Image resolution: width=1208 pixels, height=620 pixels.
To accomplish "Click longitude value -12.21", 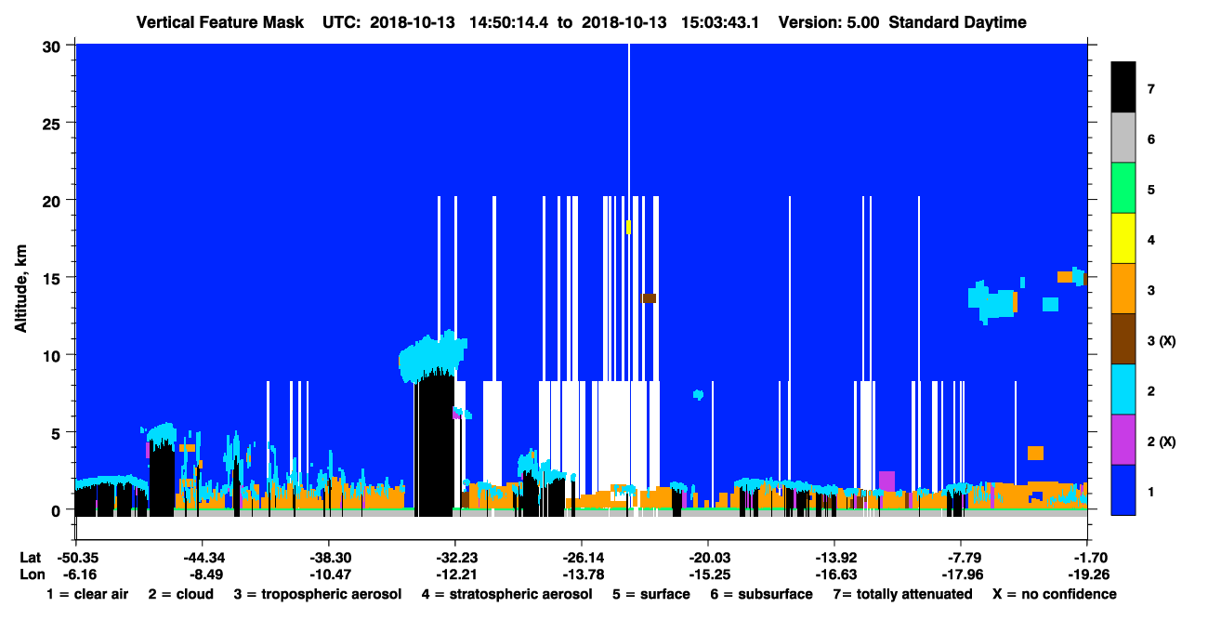I will [454, 574].
